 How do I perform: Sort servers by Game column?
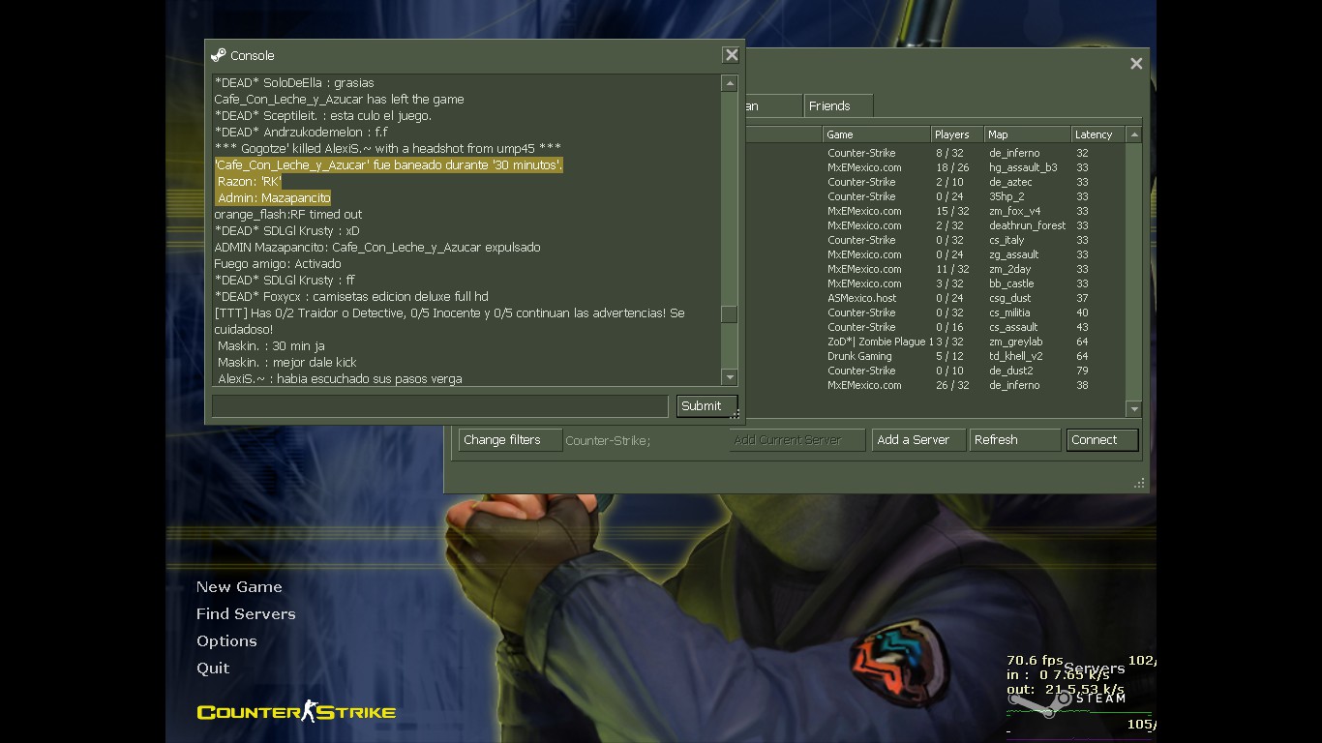876,134
